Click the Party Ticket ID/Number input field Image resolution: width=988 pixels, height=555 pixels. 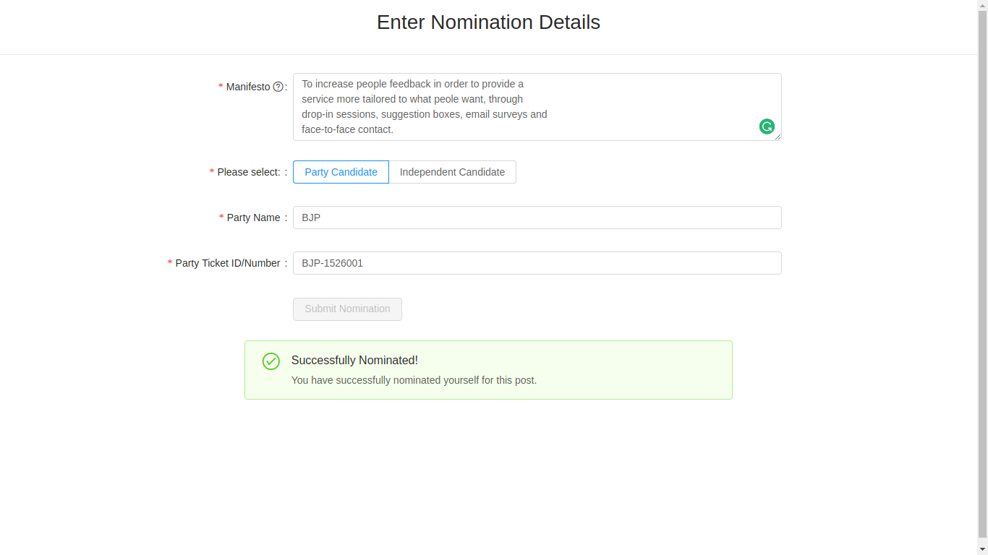pos(537,263)
